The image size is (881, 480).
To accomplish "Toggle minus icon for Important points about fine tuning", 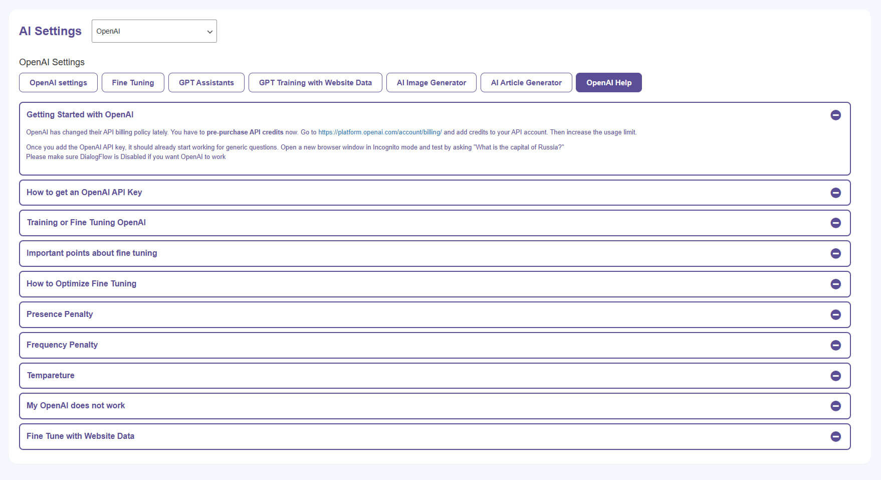I will (x=835, y=253).
